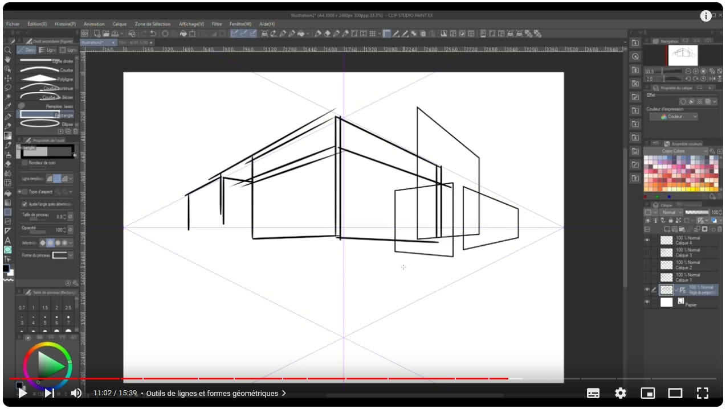The width and height of the screenshot is (726, 409).
Task: Click the Navigation panel canvas thumbnail
Action: [x=682, y=56]
